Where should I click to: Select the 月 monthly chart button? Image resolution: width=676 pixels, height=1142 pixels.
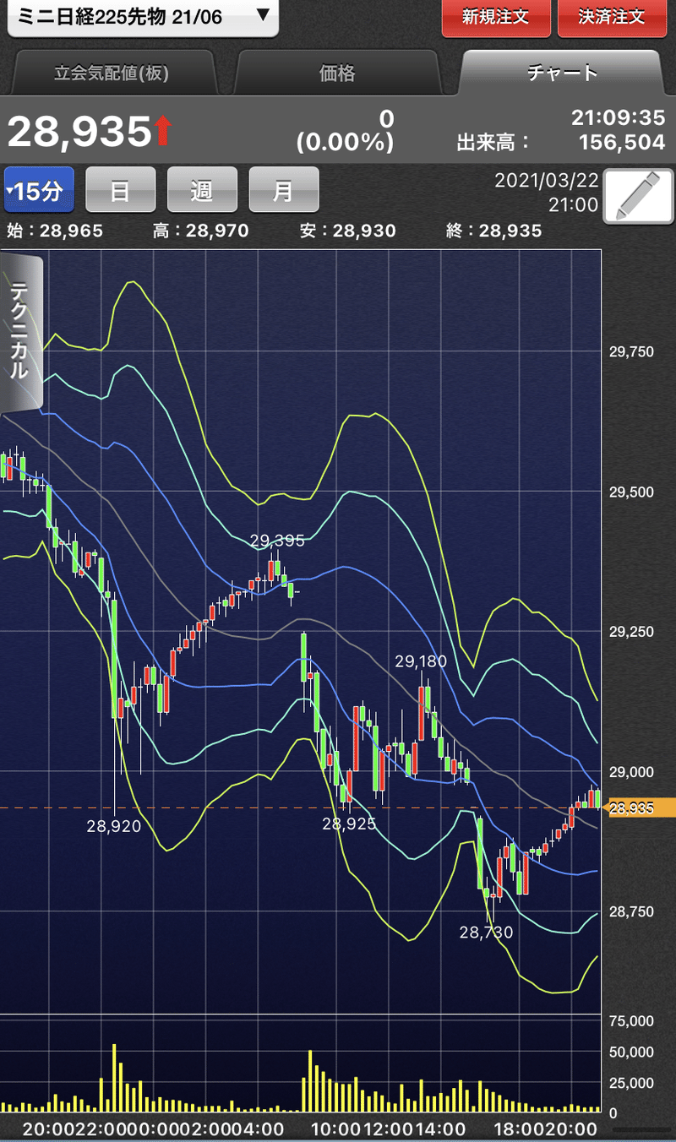[283, 190]
